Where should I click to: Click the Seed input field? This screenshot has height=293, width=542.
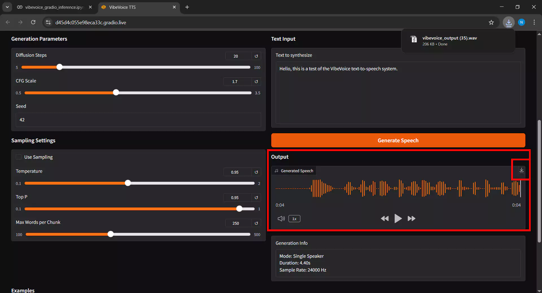tap(138, 120)
